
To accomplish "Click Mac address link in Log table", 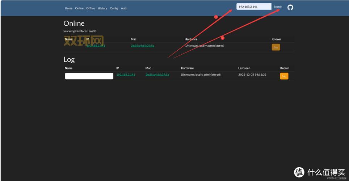I will point(157,75).
